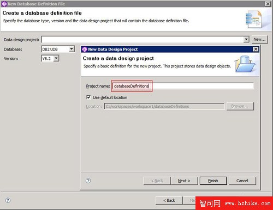Click the New Database Definition File title bar icon
The height and width of the screenshot is (210, 273).
click(x=4, y=4)
